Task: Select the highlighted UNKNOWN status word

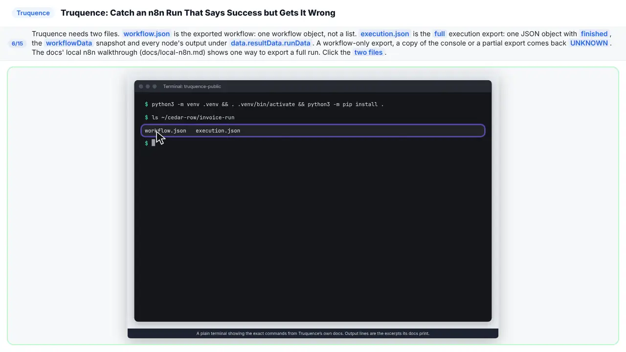Action: [589, 43]
